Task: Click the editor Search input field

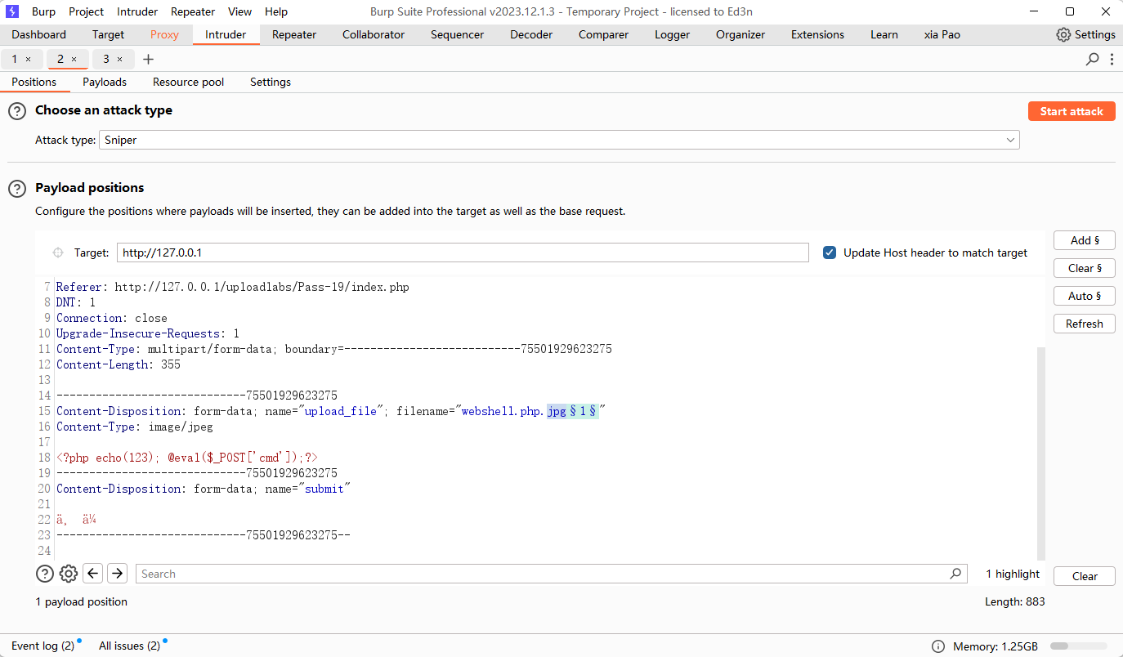Action: [x=551, y=574]
